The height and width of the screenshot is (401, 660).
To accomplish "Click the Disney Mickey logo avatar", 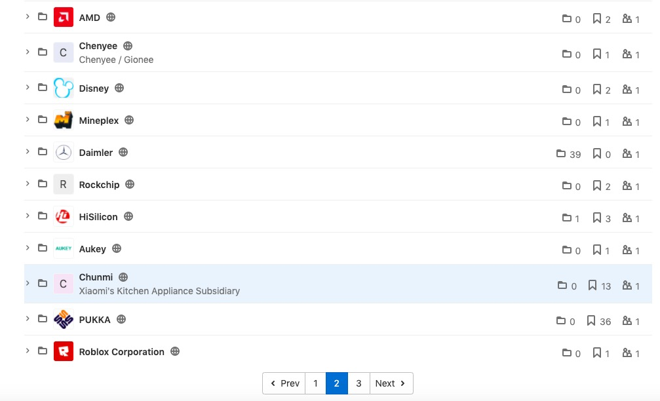I will point(63,88).
